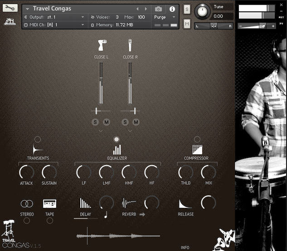The height and width of the screenshot is (251, 287).
Task: Click the Sustain knob
Action: [49, 172]
